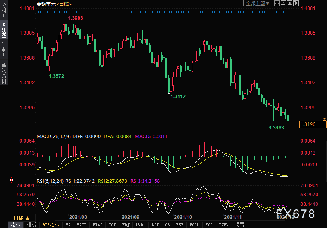Viewport: 327px width, 228px height.
Task: Toggle the KDJ indicator
Action: 126,225
